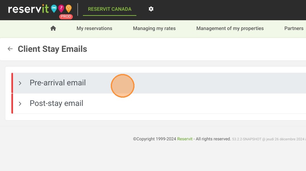Follow the Reservit link in the footer
Screen dimensions: 306x171
184,139
